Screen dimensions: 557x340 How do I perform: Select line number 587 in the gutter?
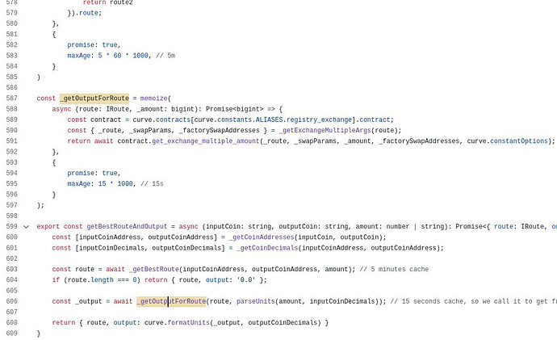(11, 99)
